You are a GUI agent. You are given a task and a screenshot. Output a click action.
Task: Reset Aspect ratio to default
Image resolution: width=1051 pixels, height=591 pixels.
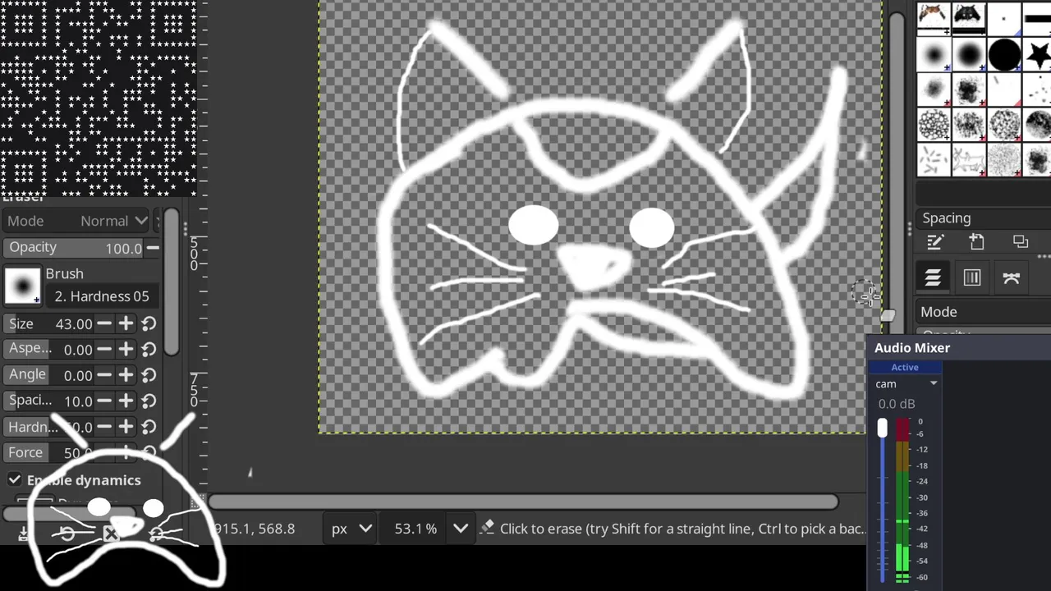click(149, 350)
